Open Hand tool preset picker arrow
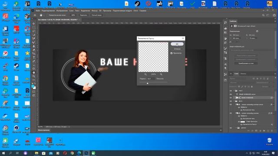The image size is (278, 156). pos(44,15)
